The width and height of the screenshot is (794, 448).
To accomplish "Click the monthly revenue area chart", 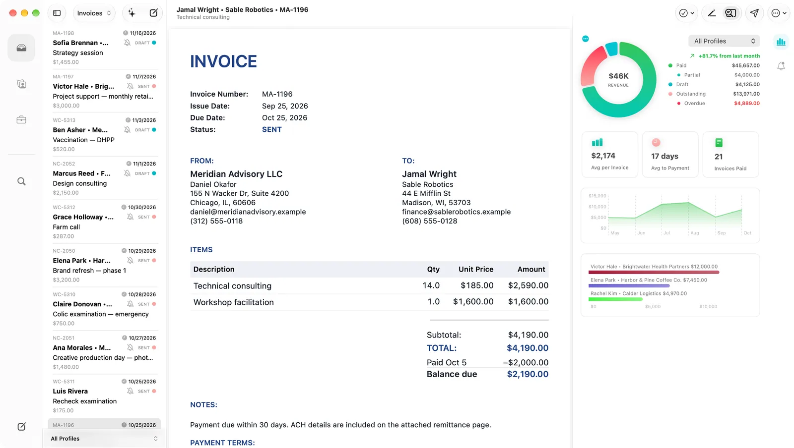I will pyautogui.click(x=670, y=215).
